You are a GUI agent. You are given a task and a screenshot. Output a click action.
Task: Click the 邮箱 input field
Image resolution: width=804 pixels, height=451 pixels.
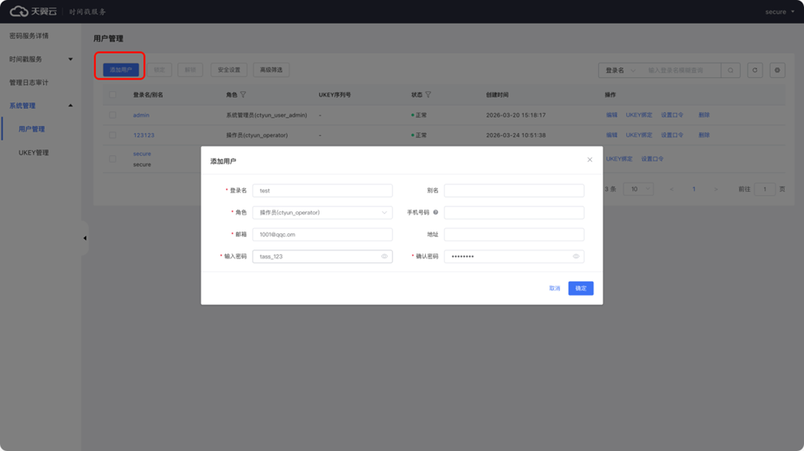coord(323,235)
